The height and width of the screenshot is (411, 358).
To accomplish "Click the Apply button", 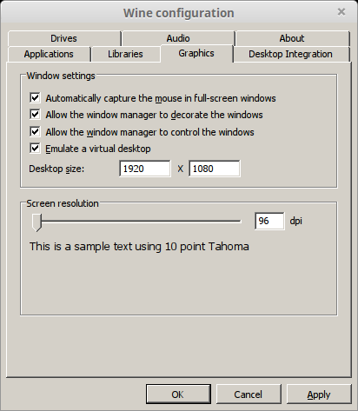I will [319, 394].
